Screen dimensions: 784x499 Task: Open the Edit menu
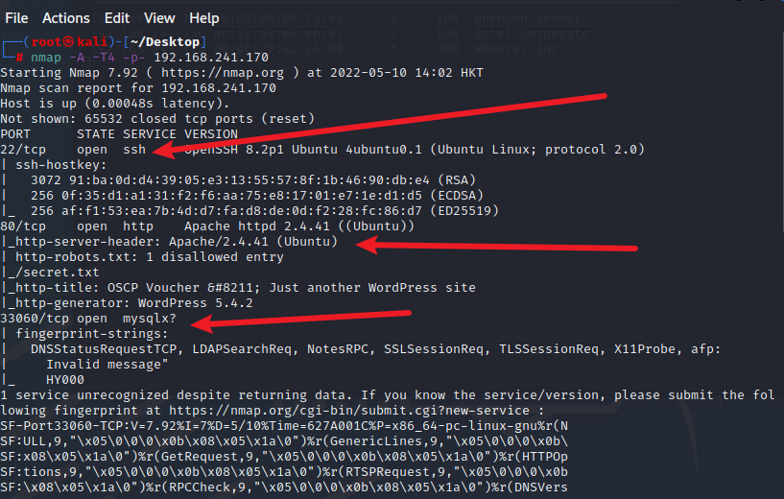tap(117, 18)
